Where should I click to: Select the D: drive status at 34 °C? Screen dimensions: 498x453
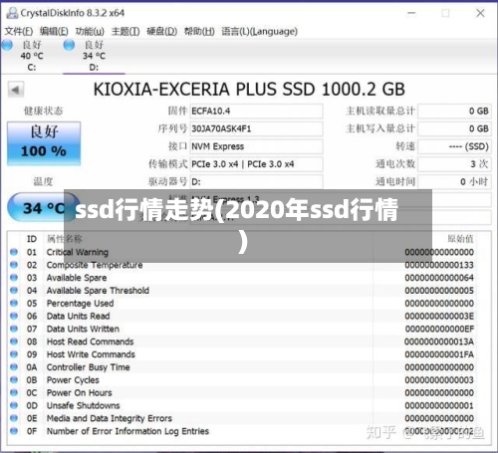[x=94, y=56]
